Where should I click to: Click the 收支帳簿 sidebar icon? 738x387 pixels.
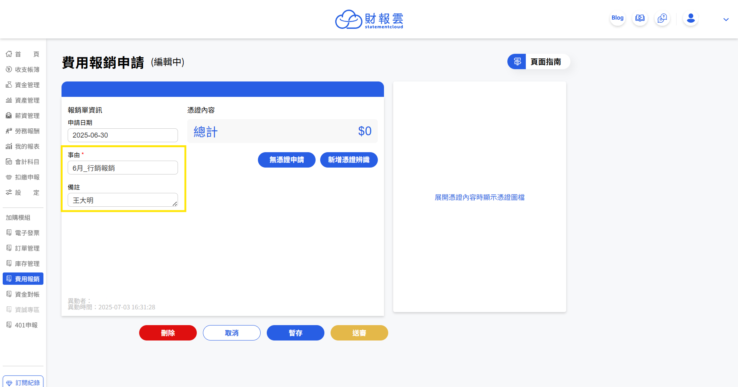point(9,69)
